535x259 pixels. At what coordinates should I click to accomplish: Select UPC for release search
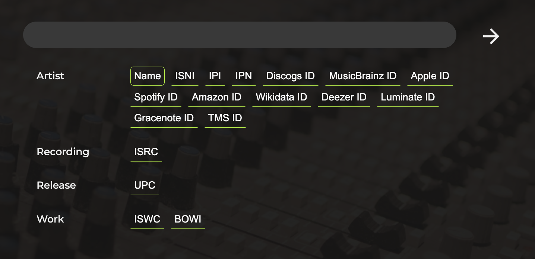[x=145, y=185]
